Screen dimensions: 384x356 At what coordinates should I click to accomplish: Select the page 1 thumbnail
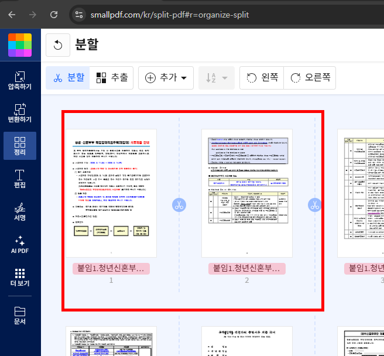[111, 193]
